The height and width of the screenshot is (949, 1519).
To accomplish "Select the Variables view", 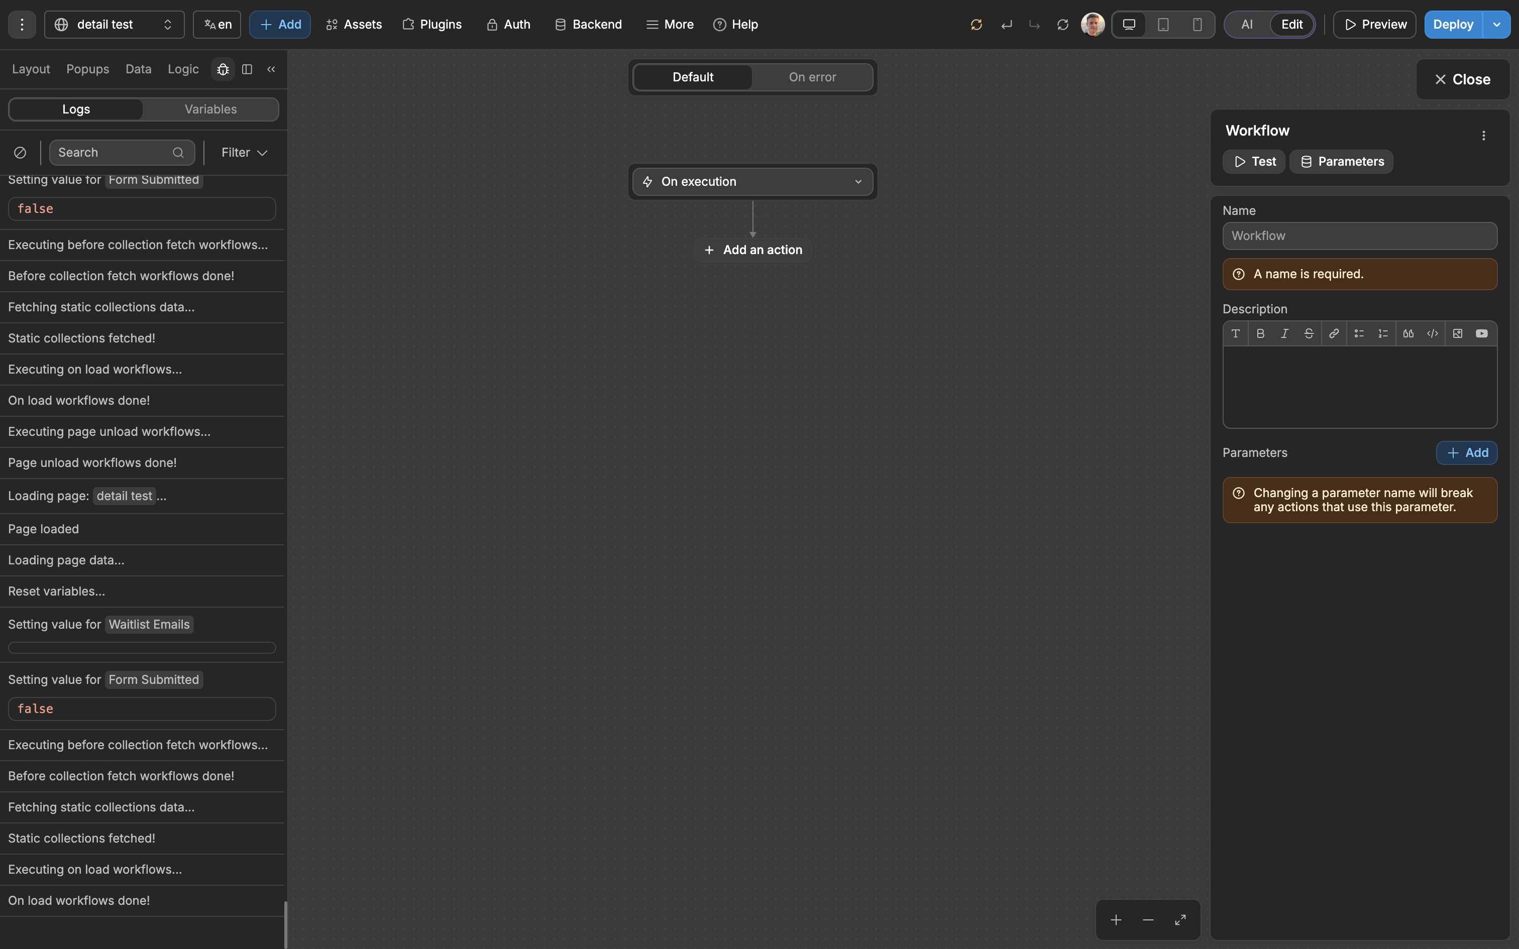I will [210, 109].
